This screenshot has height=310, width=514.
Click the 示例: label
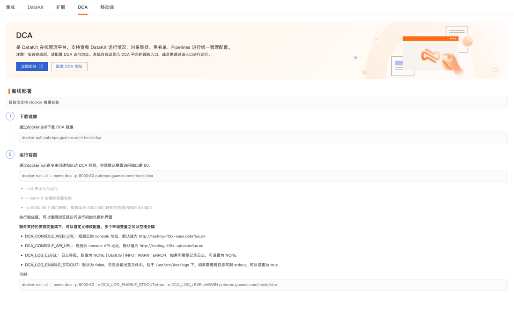24,274
